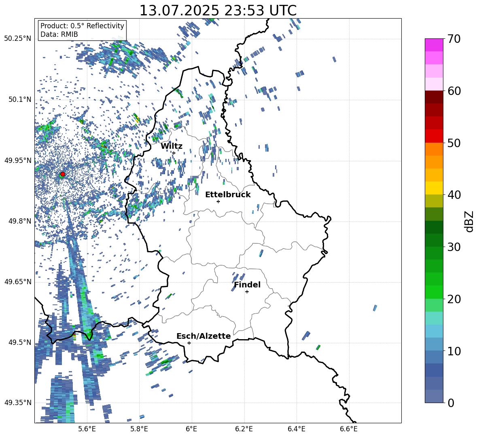Screen dimensions: 479x437
Task: Click the '6.4°E' longitude label
Action: click(x=296, y=429)
